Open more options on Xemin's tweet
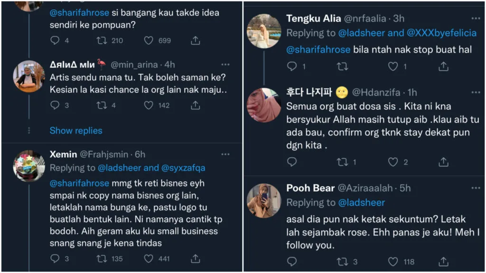This screenshot has width=486, height=273. [x=225, y=155]
